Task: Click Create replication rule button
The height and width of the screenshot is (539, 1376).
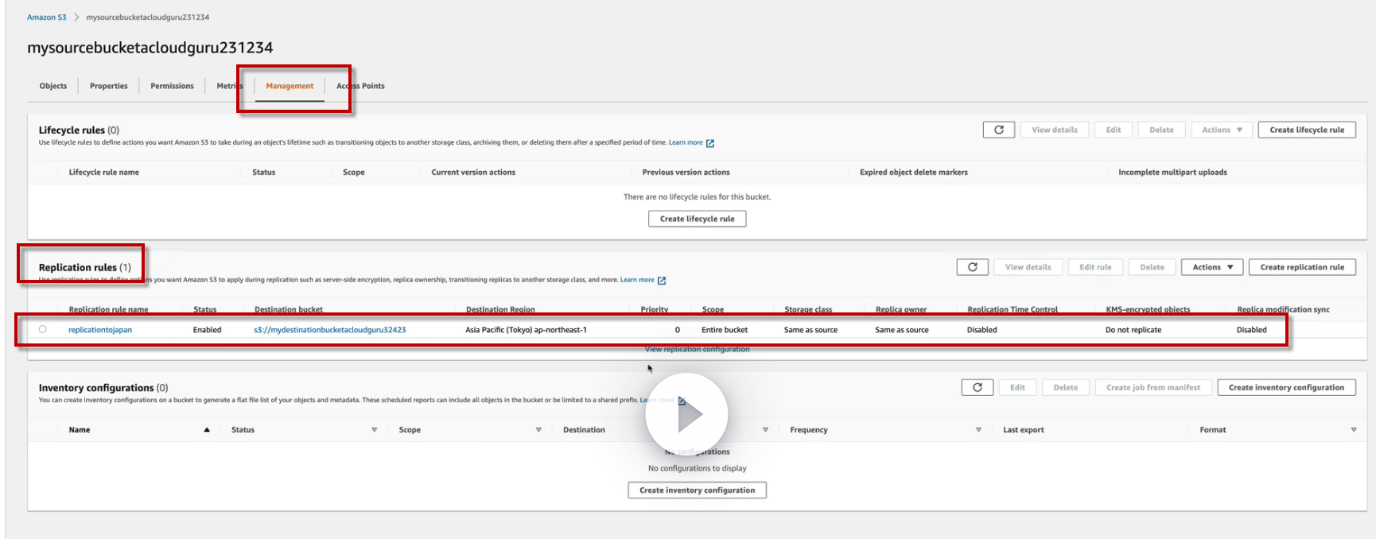Action: [1302, 267]
